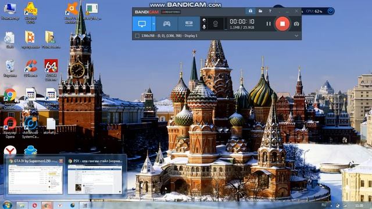Click the Bandicam lock icon

click(251, 11)
